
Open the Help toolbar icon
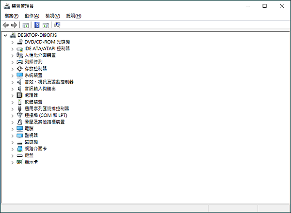37,25
